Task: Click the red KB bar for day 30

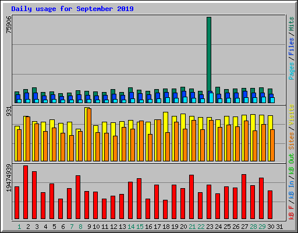Action: pos(270,205)
